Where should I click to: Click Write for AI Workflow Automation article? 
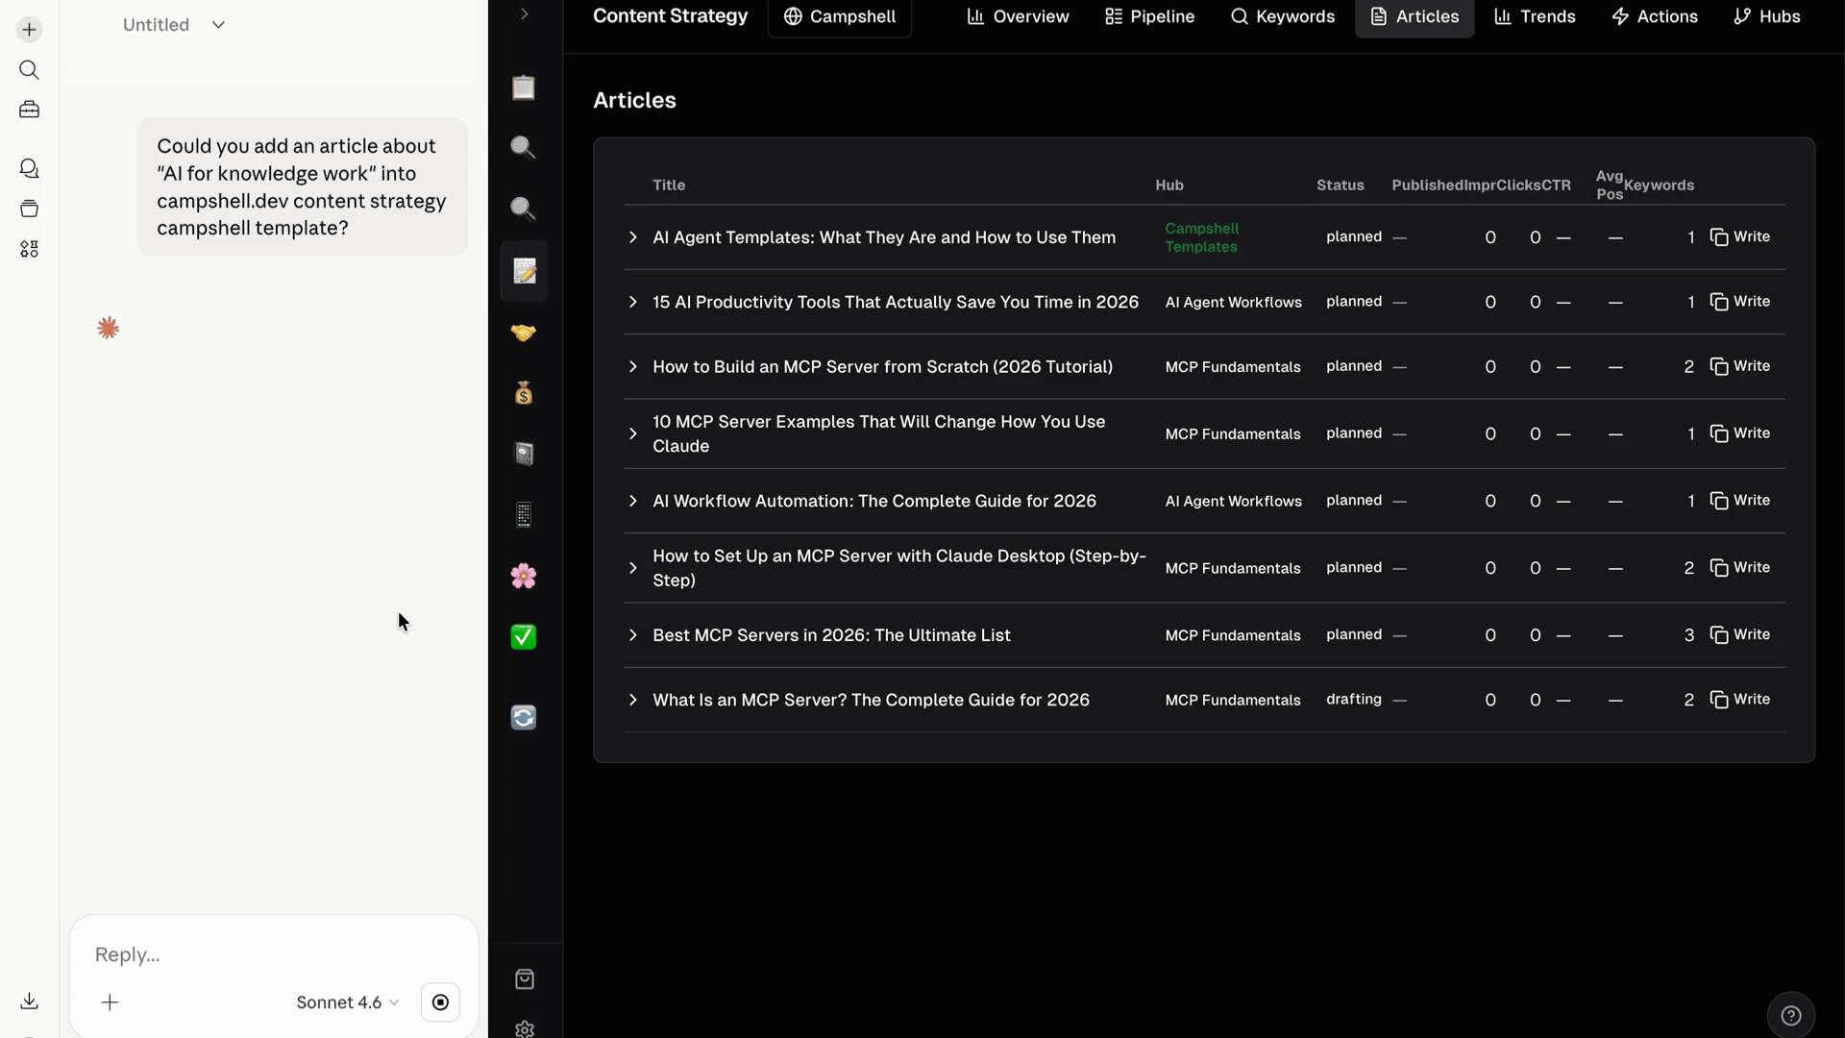coord(1740,501)
